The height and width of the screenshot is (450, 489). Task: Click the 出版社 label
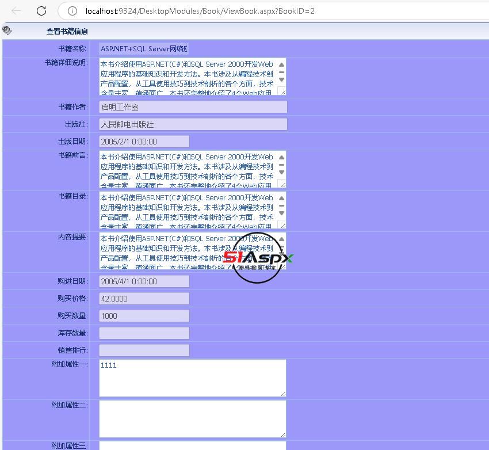[x=77, y=124]
